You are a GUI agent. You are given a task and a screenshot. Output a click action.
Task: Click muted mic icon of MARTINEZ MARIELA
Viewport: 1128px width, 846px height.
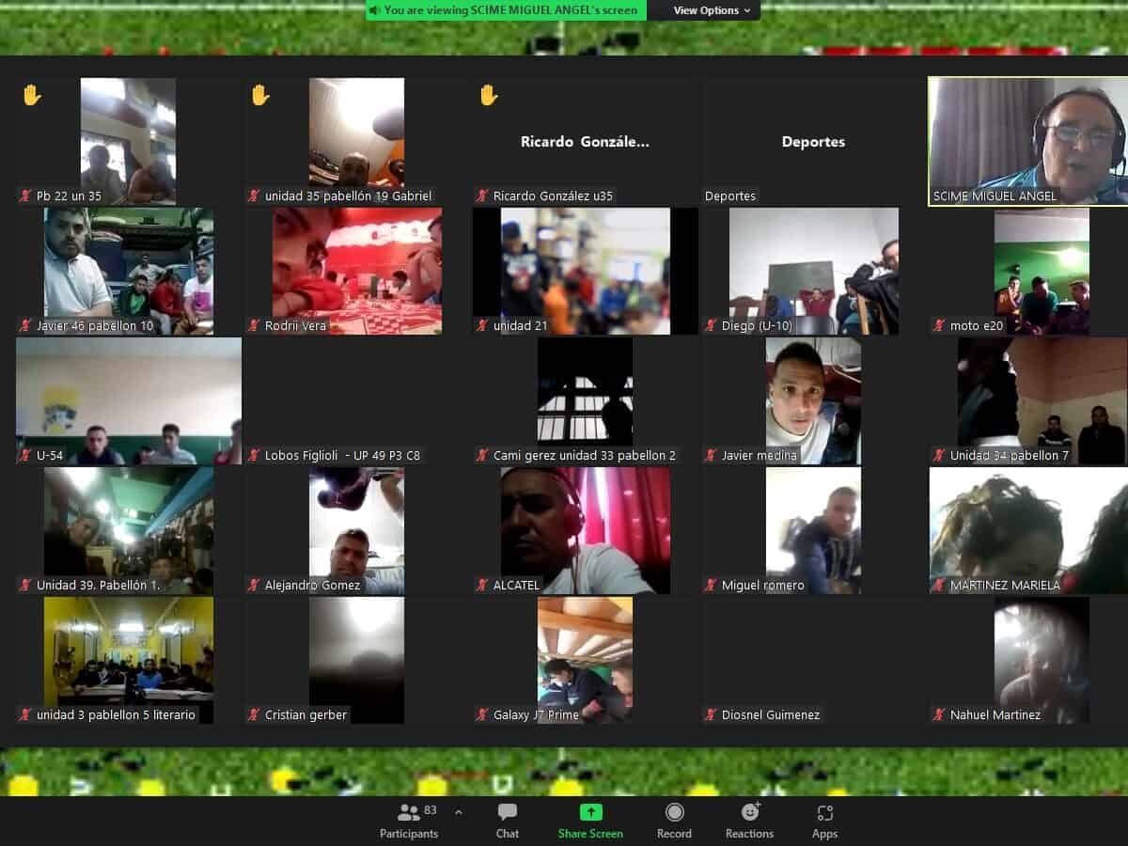[939, 586]
